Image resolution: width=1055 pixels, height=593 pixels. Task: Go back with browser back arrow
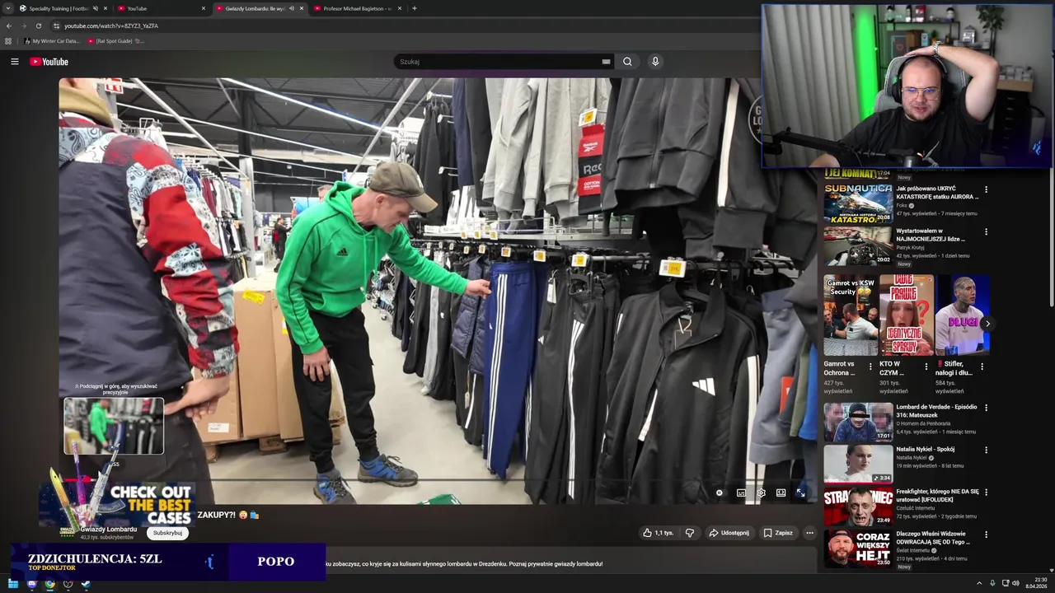click(8, 26)
